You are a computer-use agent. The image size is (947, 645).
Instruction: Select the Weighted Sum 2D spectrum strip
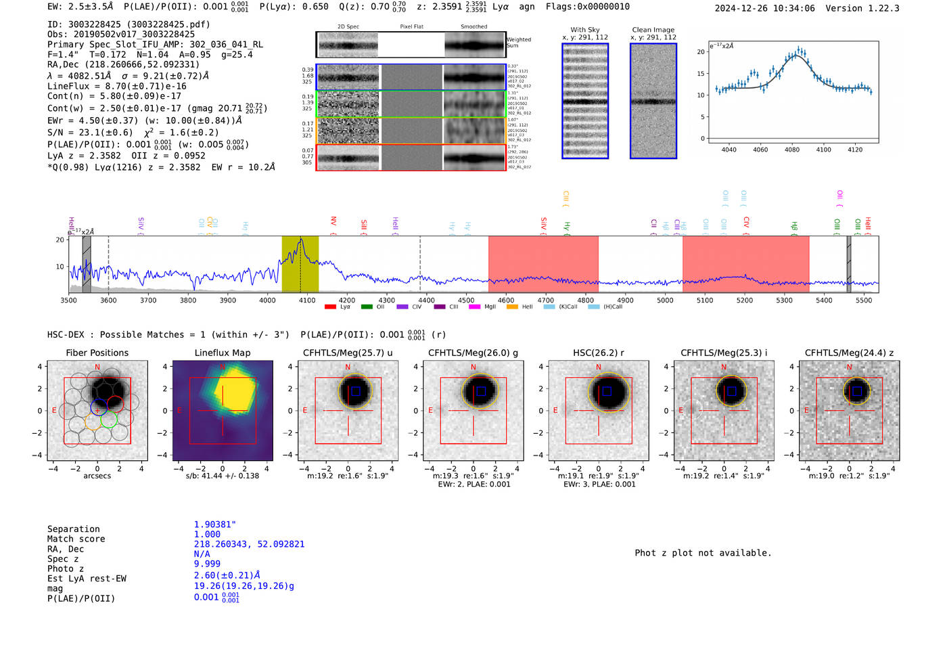(411, 45)
